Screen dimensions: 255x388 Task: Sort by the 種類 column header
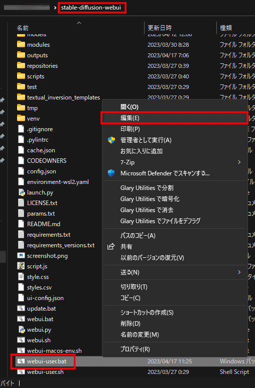pyautogui.click(x=226, y=28)
